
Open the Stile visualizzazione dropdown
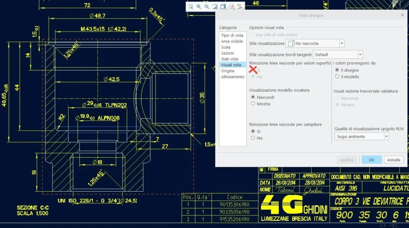(x=342, y=43)
